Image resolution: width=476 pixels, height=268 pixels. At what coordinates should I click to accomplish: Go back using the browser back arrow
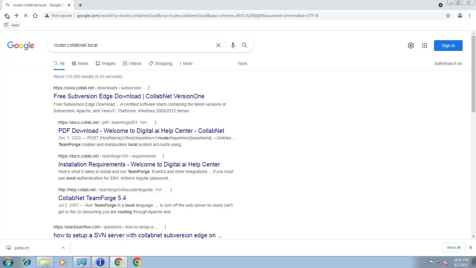pos(7,15)
